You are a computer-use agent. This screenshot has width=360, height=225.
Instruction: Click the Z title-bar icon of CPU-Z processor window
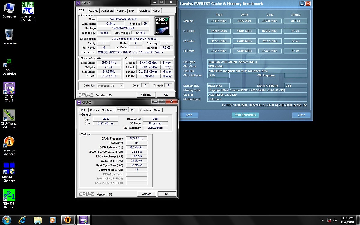pos(79,3)
